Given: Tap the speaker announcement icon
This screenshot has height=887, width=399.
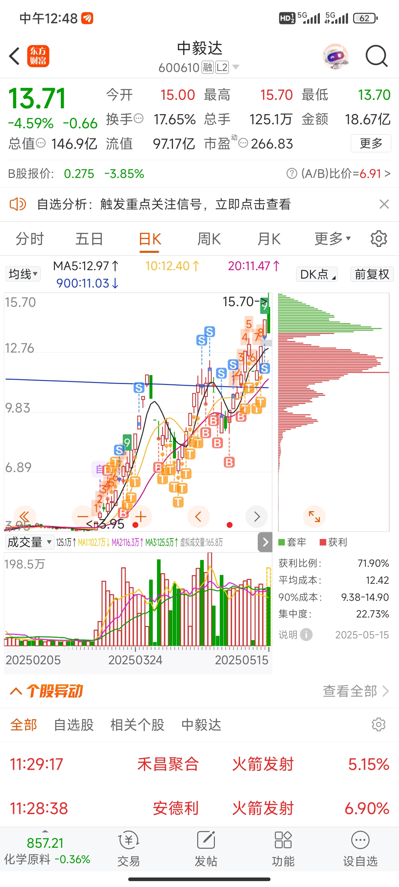Looking at the screenshot, I should click(x=18, y=204).
